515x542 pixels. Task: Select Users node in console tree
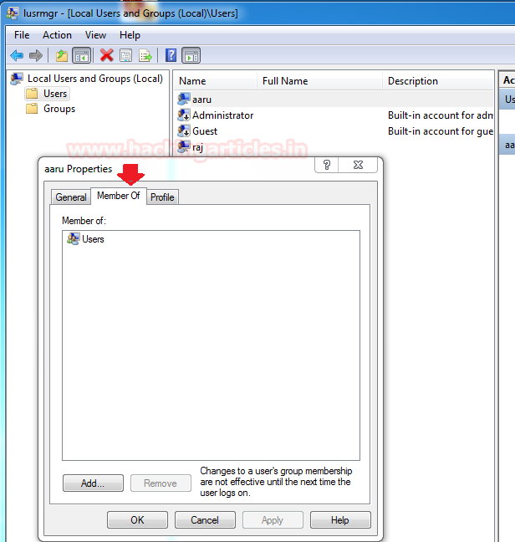click(55, 94)
